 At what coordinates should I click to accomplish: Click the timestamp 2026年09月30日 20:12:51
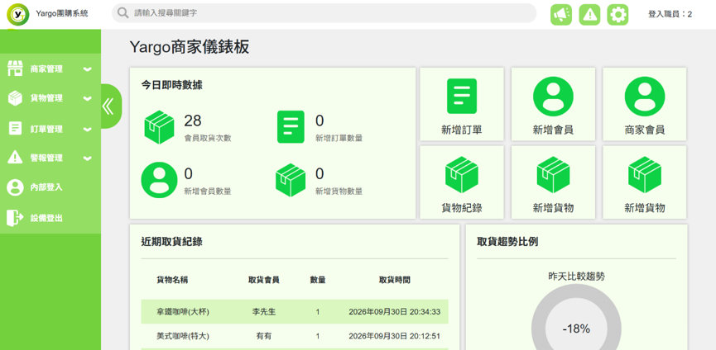coord(395,336)
